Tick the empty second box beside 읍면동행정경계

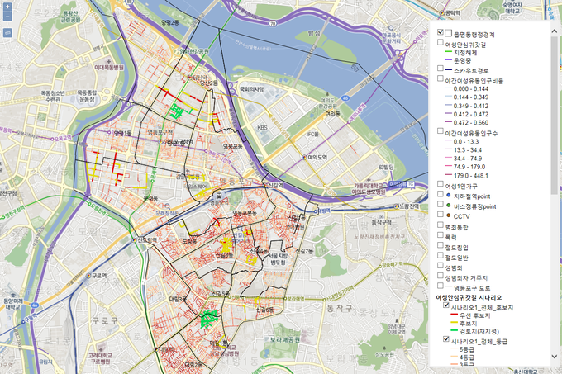tap(448, 33)
